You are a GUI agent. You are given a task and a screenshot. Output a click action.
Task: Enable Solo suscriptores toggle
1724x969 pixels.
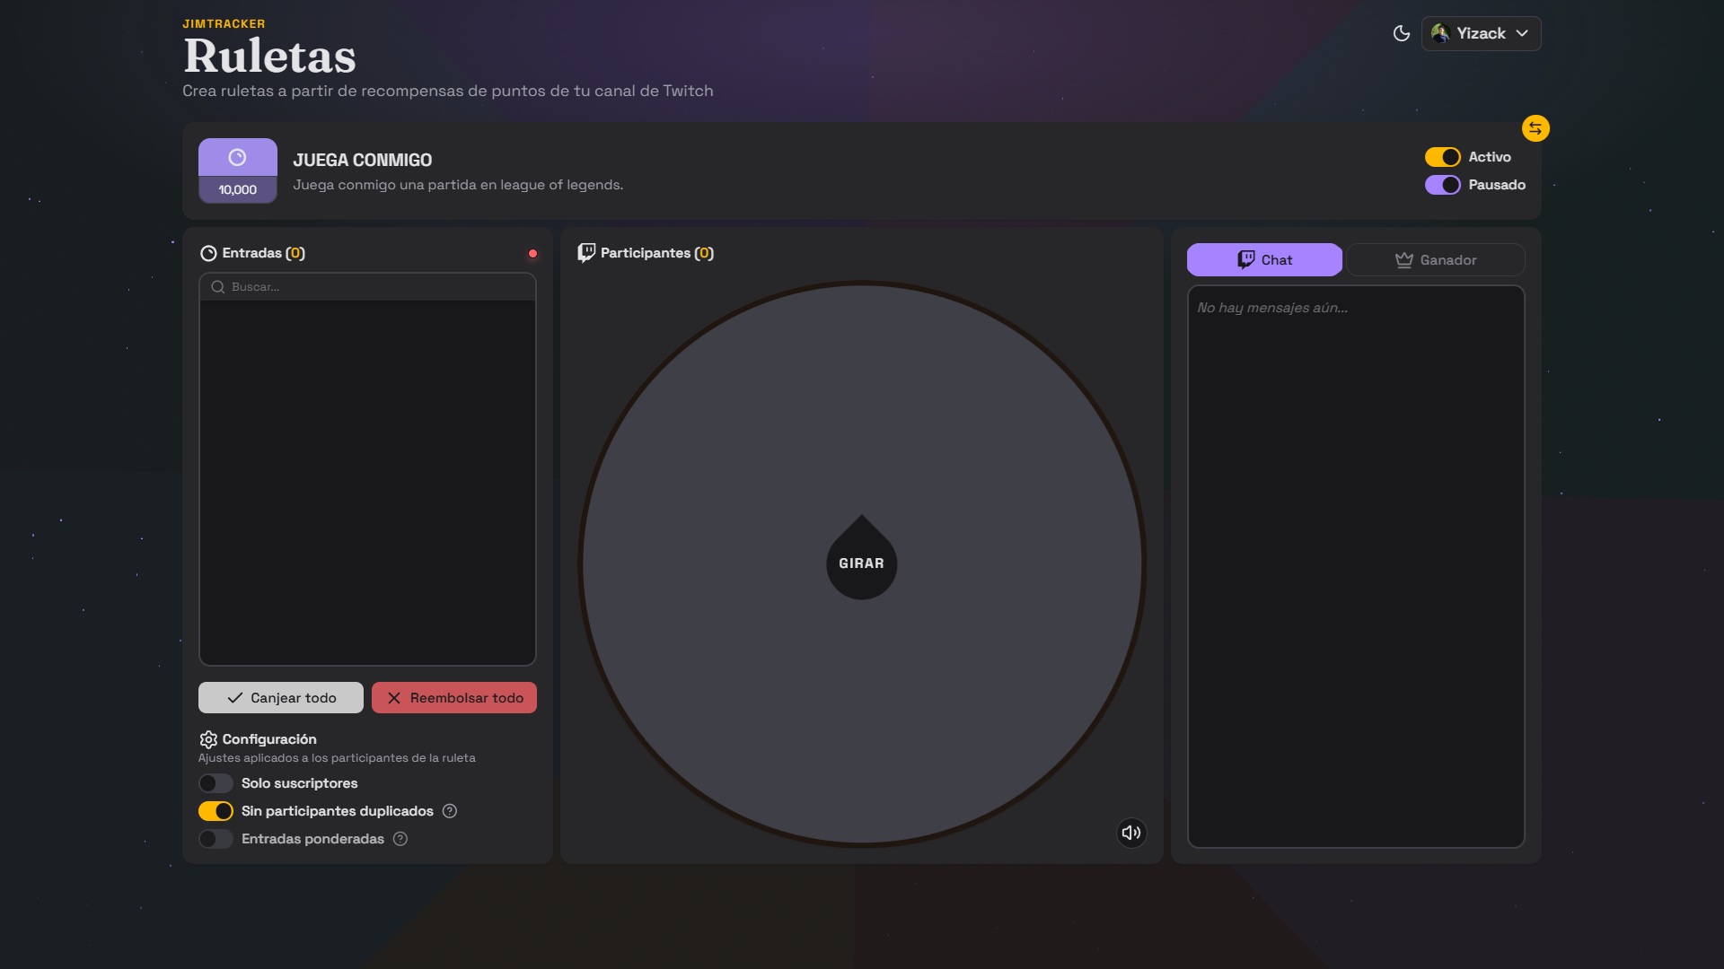click(x=215, y=783)
